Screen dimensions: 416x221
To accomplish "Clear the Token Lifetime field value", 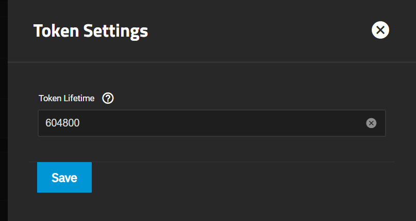I will coord(371,123).
